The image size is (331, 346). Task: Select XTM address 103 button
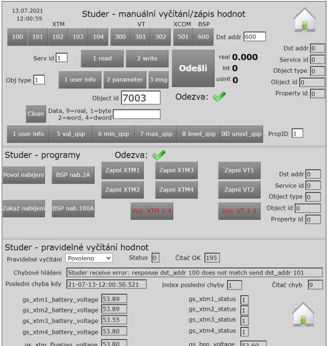[78, 37]
